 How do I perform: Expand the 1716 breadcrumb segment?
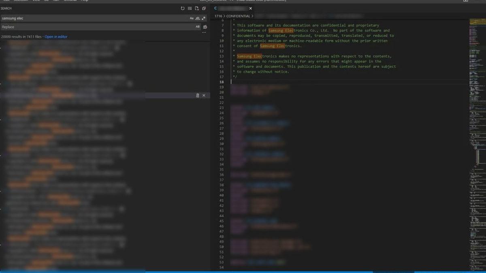pos(218,16)
